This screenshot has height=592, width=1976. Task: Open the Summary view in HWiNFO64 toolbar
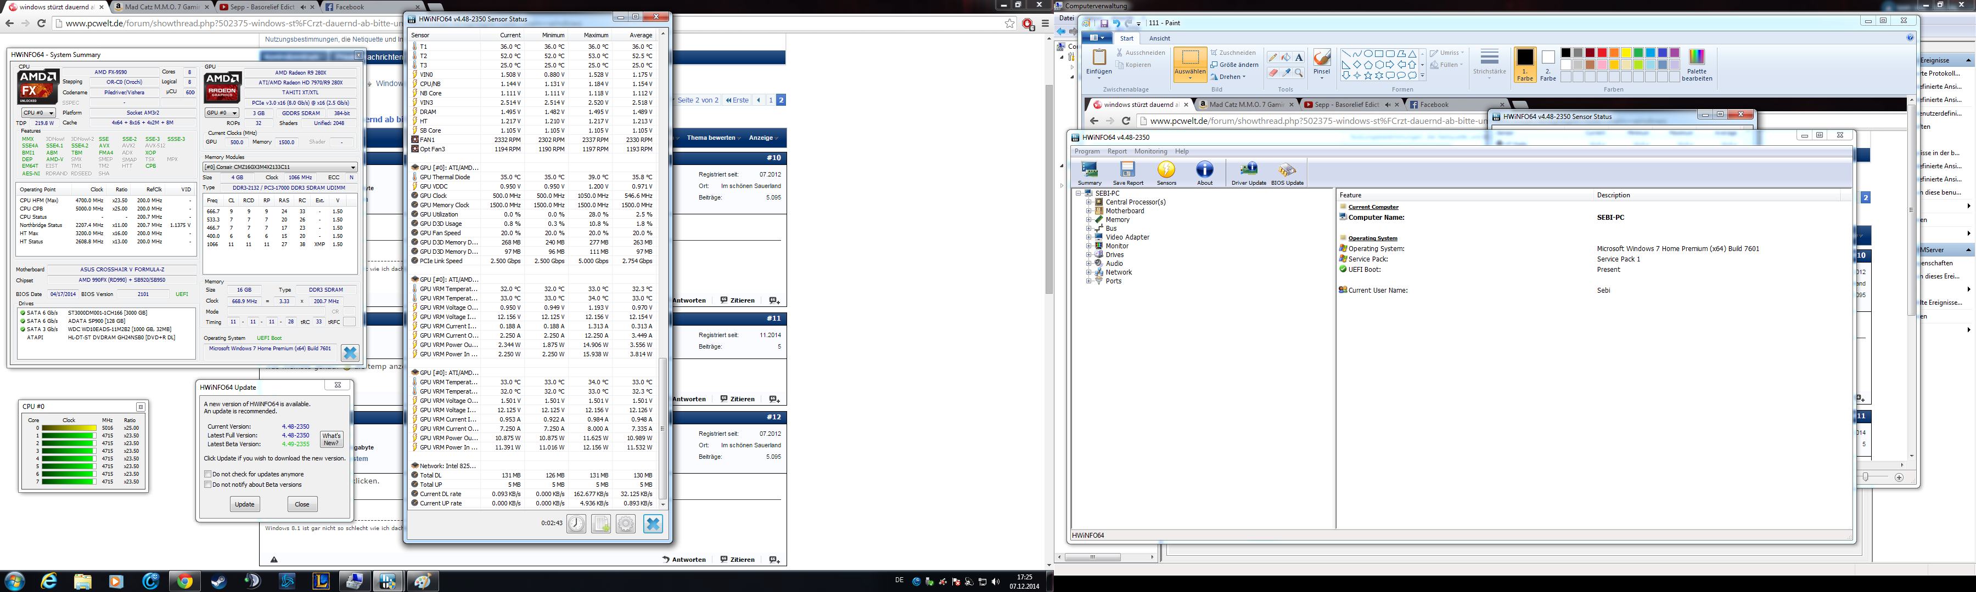(x=1089, y=173)
